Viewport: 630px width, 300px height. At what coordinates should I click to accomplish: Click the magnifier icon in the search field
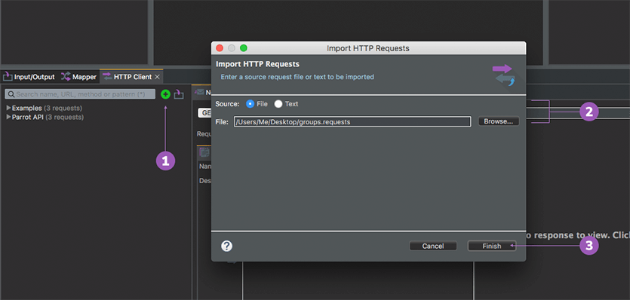(11, 94)
